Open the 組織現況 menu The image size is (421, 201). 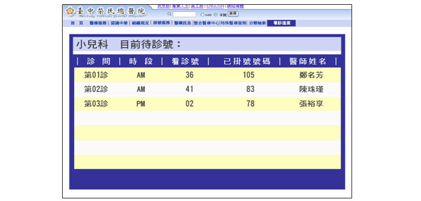pos(140,23)
